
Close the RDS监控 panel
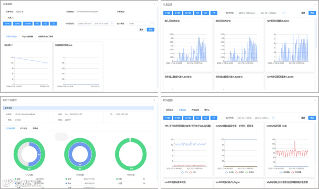tap(315, 100)
